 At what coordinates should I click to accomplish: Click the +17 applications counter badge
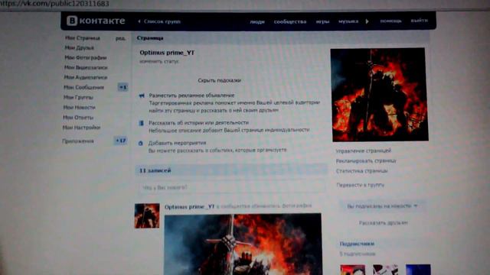click(x=121, y=141)
